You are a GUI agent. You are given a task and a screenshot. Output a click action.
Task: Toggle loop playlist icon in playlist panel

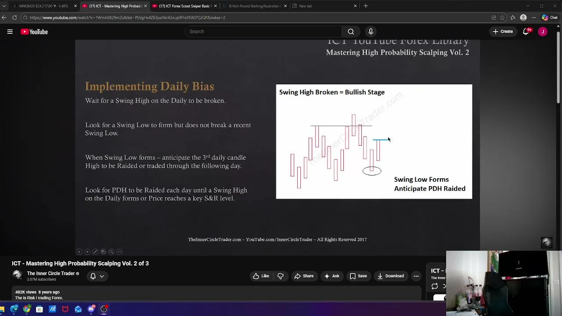pyautogui.click(x=435, y=286)
